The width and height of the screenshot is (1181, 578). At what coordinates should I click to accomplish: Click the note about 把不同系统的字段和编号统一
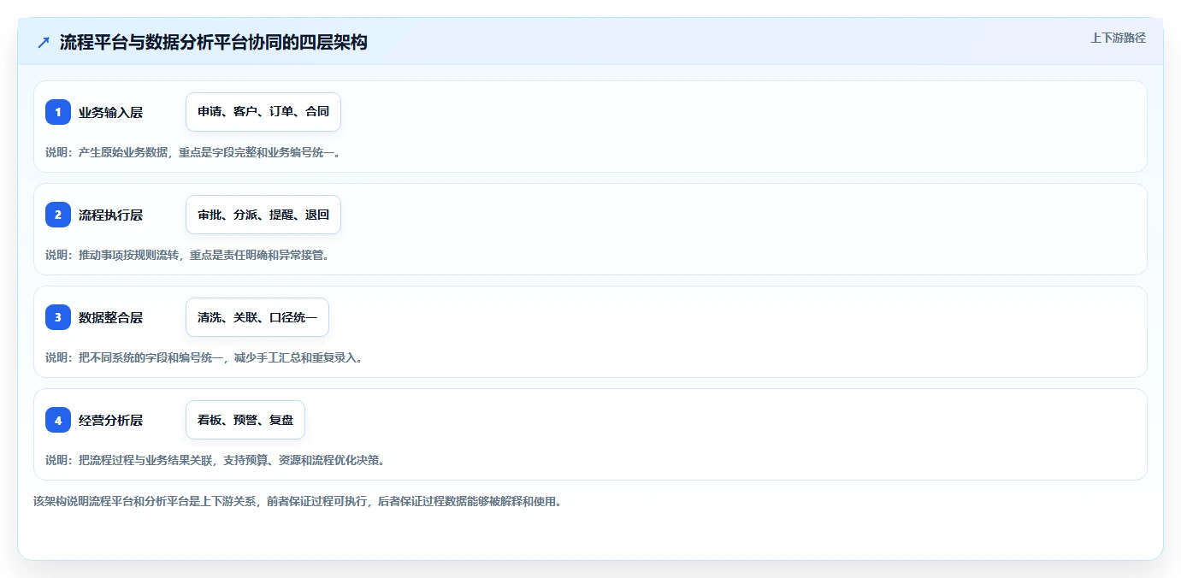coord(206,357)
